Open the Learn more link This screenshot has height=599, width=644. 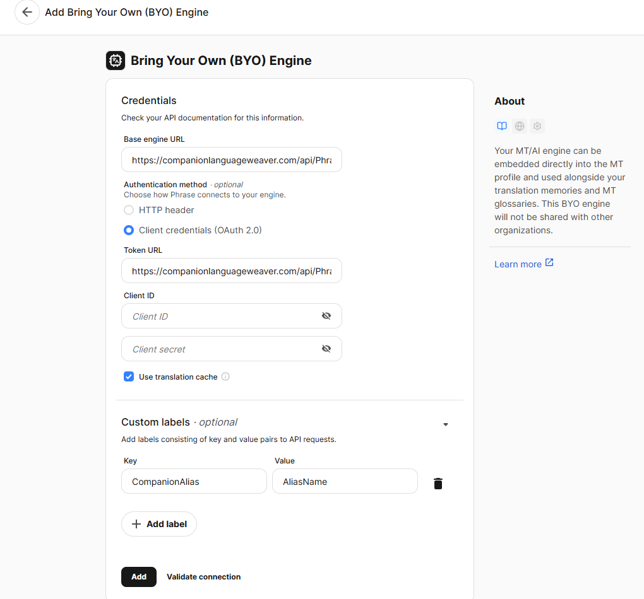[518, 264]
